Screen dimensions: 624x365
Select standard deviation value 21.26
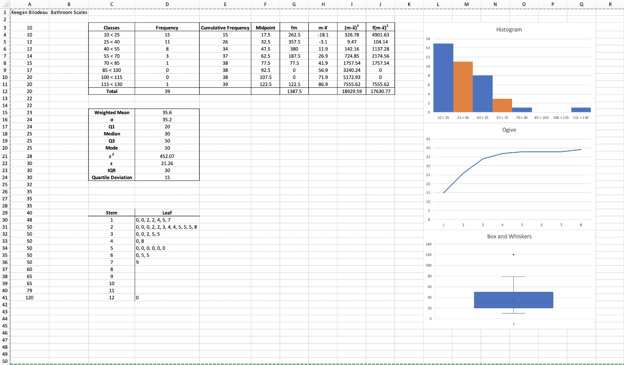coord(167,163)
